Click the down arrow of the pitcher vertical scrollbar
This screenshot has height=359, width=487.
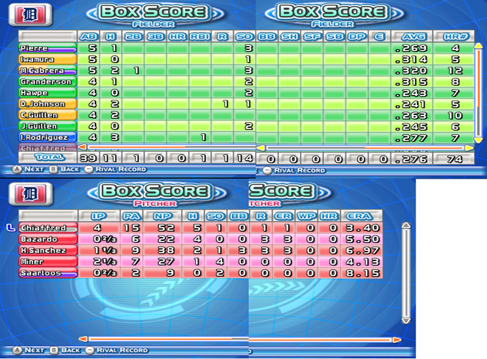[406, 321]
